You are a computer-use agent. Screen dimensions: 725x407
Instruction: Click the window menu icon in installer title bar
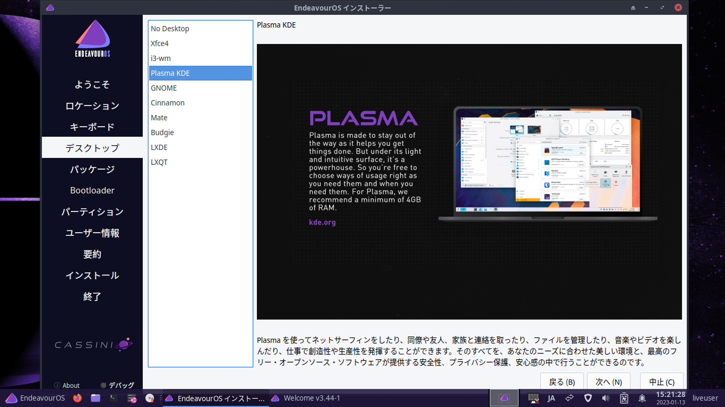50,8
